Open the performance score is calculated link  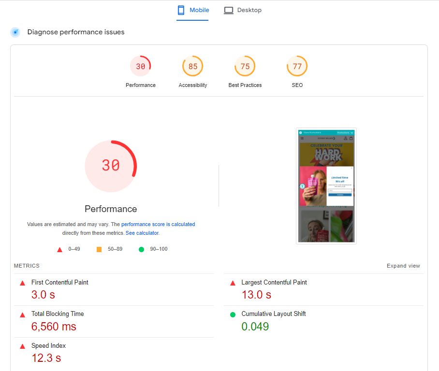[158, 224]
